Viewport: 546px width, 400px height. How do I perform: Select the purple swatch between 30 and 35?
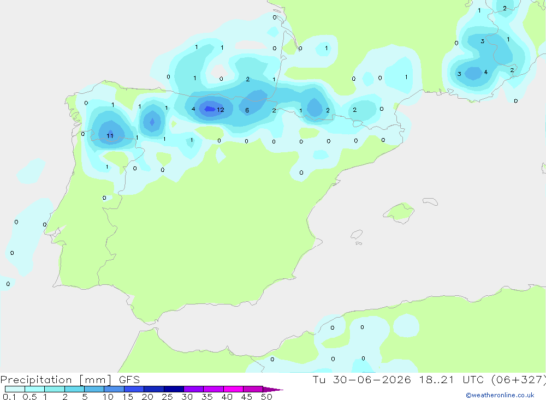(194, 389)
